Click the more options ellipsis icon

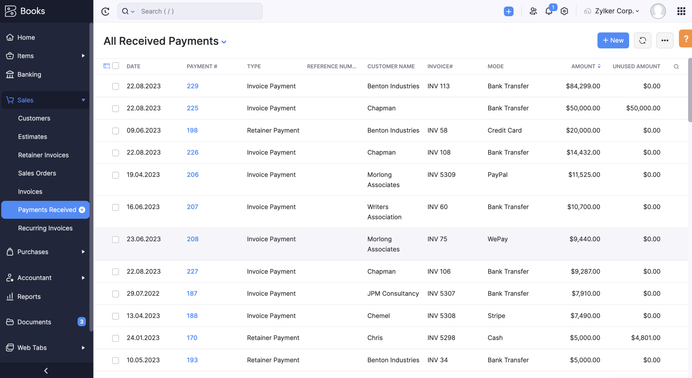[665, 40]
